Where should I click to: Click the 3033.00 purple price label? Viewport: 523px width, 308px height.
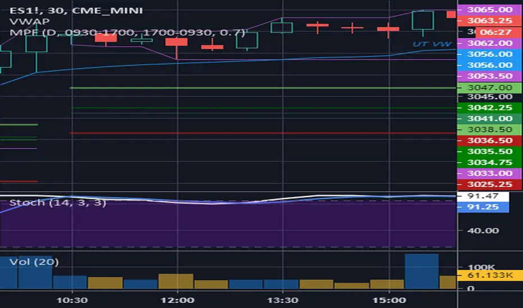click(x=489, y=174)
